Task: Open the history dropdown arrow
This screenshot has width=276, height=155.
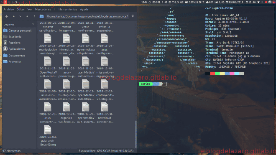Action: 20,16
